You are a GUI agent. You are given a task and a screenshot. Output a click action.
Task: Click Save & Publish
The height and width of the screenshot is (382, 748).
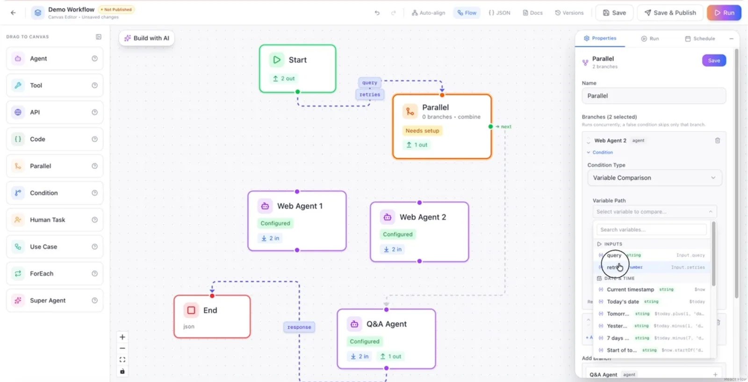pos(670,13)
